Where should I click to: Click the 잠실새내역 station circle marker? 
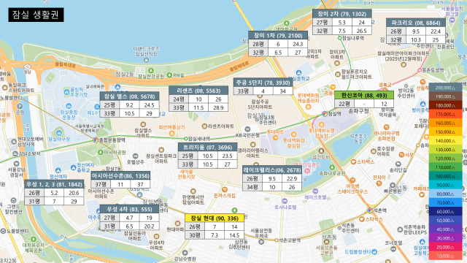pos(185,139)
